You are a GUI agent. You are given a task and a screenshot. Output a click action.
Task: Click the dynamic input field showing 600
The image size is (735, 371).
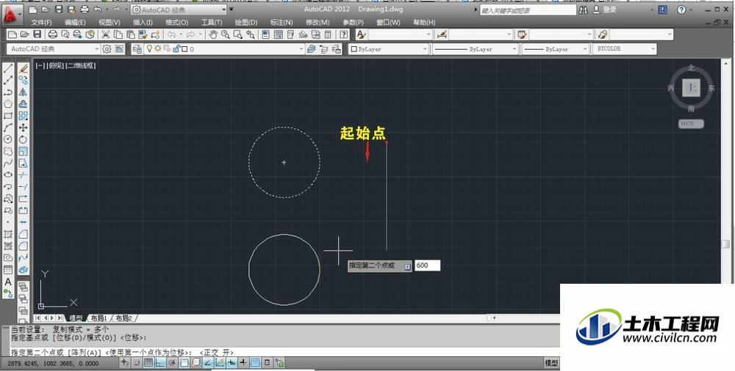(427, 265)
